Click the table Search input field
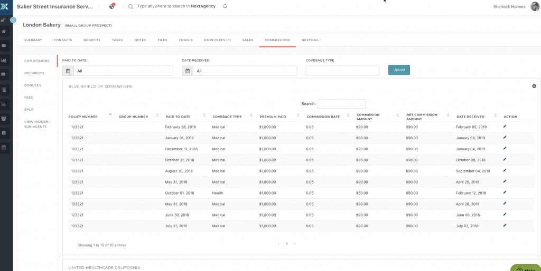The height and width of the screenshot is (271, 541). [x=341, y=104]
